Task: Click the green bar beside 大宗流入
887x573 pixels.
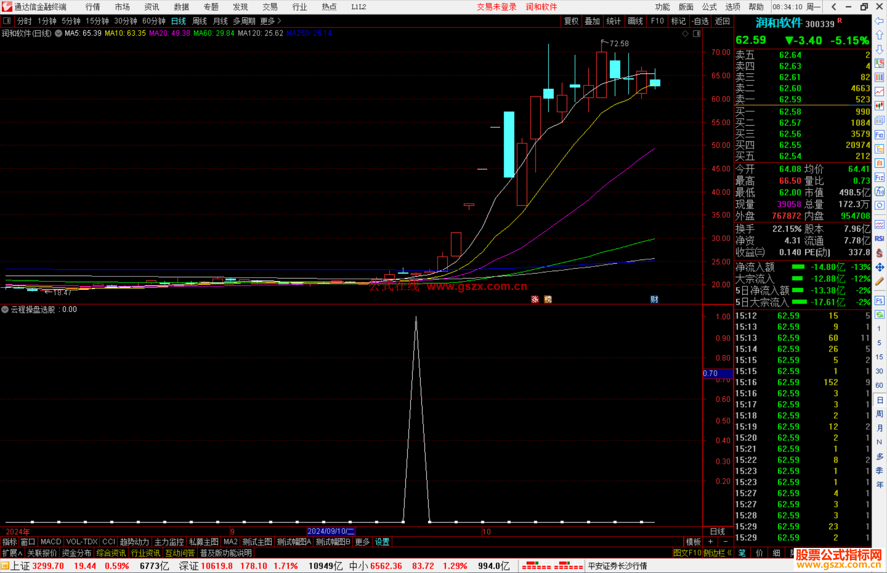Action: pyautogui.click(x=797, y=278)
